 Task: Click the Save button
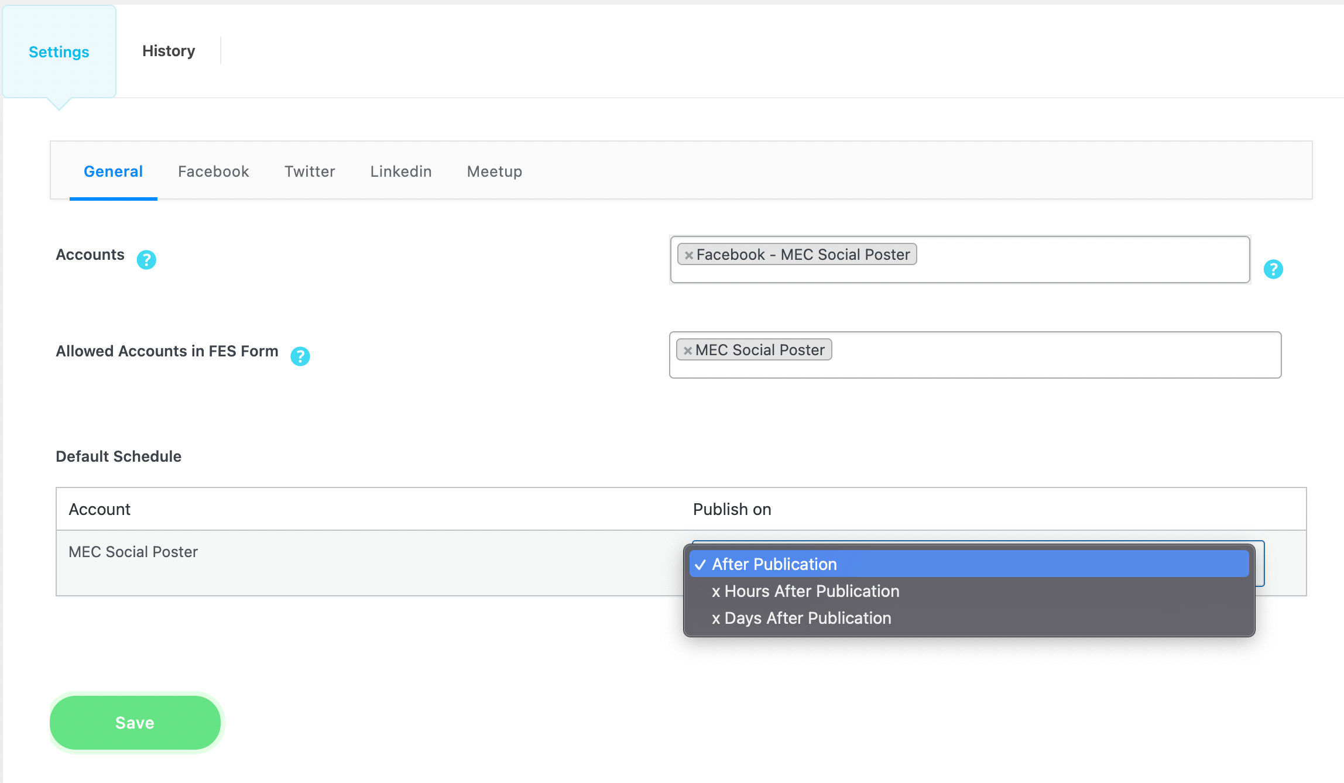click(x=135, y=723)
